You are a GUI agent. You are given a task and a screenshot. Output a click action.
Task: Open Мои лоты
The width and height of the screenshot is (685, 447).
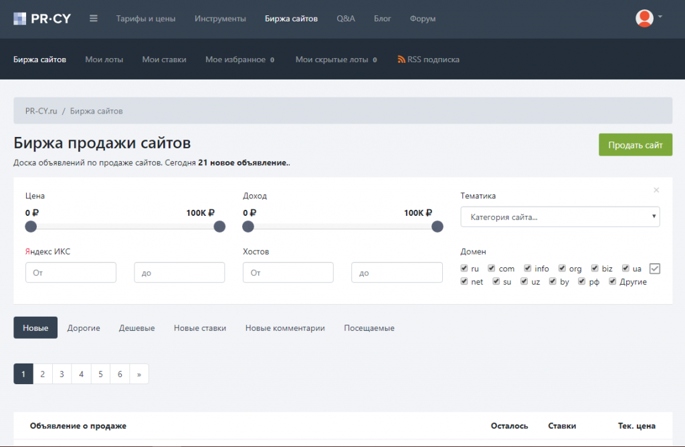(x=104, y=59)
